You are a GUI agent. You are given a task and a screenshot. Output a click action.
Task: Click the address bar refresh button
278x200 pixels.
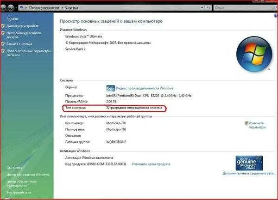[x=208, y=8]
